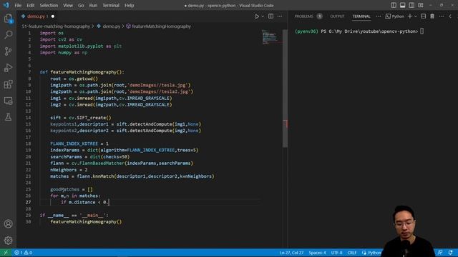The width and height of the screenshot is (458, 257).
Task: Click 'nNeighbors = 2' code line
Action: [69, 170]
